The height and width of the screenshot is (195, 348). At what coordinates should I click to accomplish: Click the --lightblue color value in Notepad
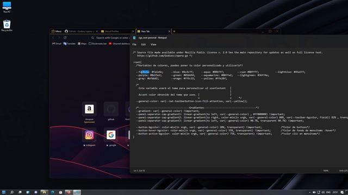pyautogui.click(x=300, y=72)
